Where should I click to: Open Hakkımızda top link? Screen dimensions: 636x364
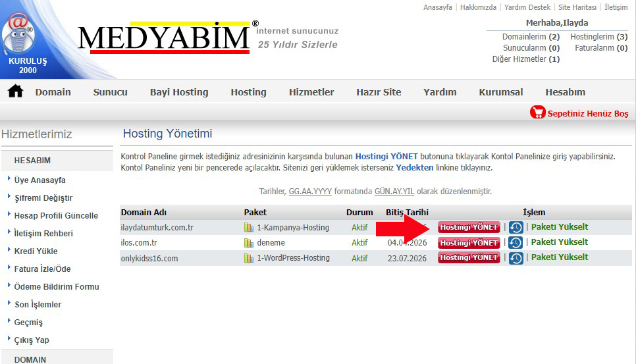coord(478,7)
